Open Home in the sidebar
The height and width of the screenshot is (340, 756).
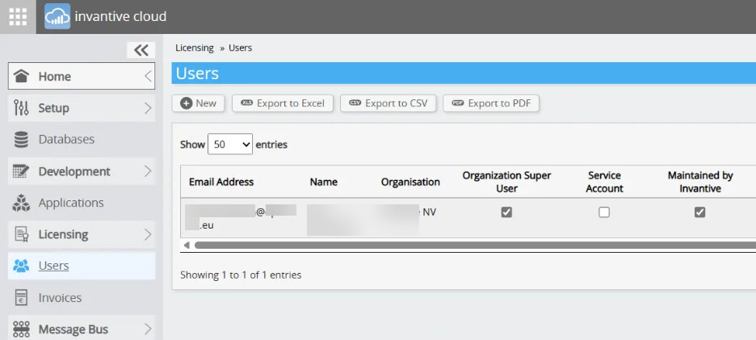point(82,76)
